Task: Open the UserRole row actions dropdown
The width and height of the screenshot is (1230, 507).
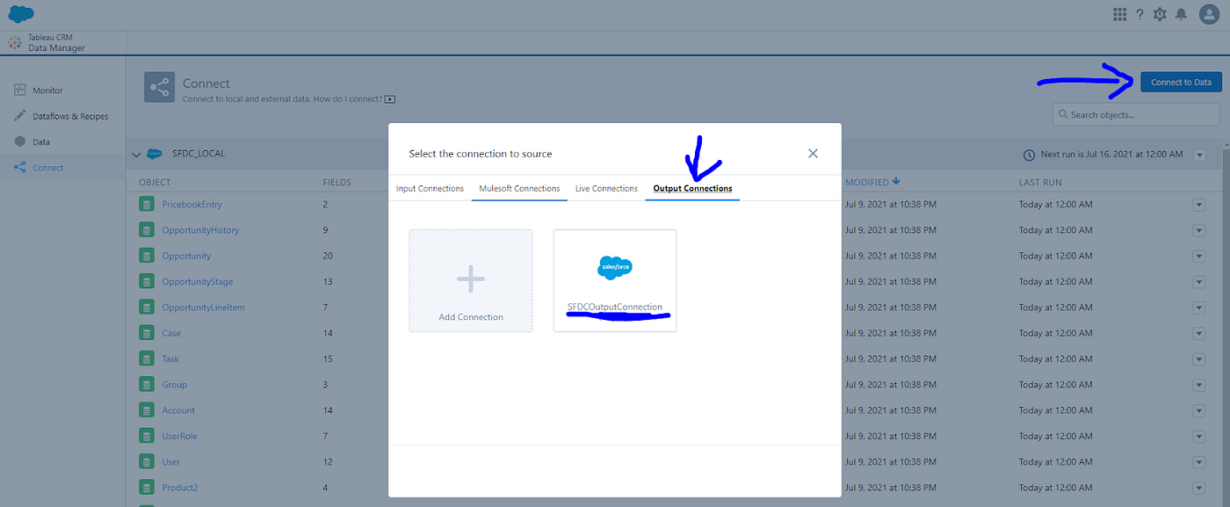Action: coord(1199,437)
